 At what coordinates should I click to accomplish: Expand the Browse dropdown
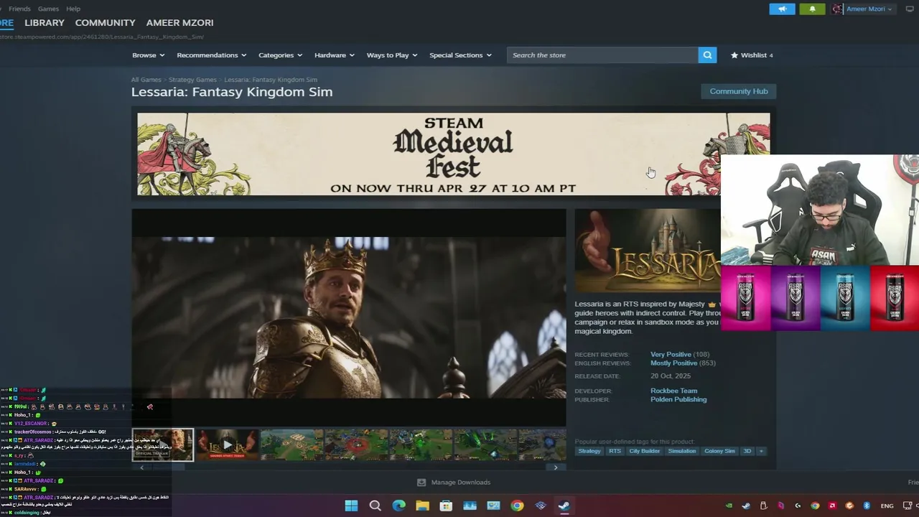[148, 55]
